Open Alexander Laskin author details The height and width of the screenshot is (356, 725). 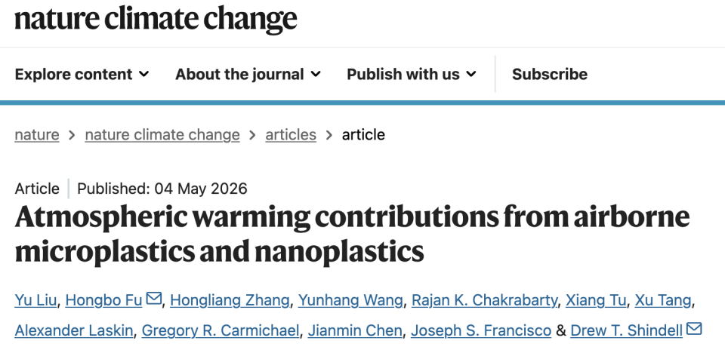[x=74, y=330]
